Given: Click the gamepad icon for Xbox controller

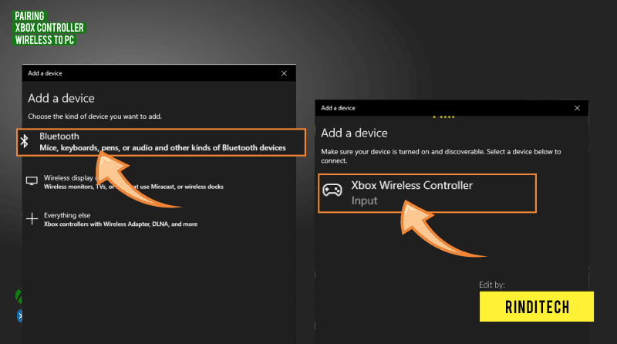Looking at the screenshot, I should point(332,190).
